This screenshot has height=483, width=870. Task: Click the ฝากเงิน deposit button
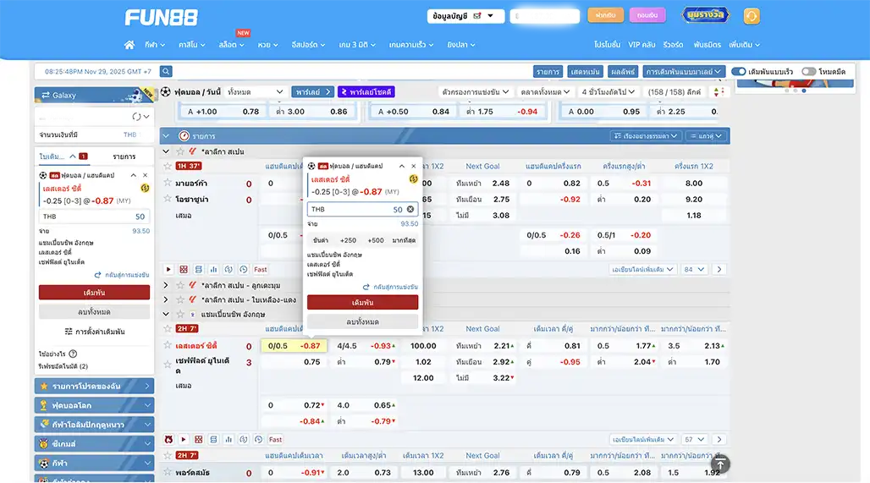pyautogui.click(x=605, y=15)
